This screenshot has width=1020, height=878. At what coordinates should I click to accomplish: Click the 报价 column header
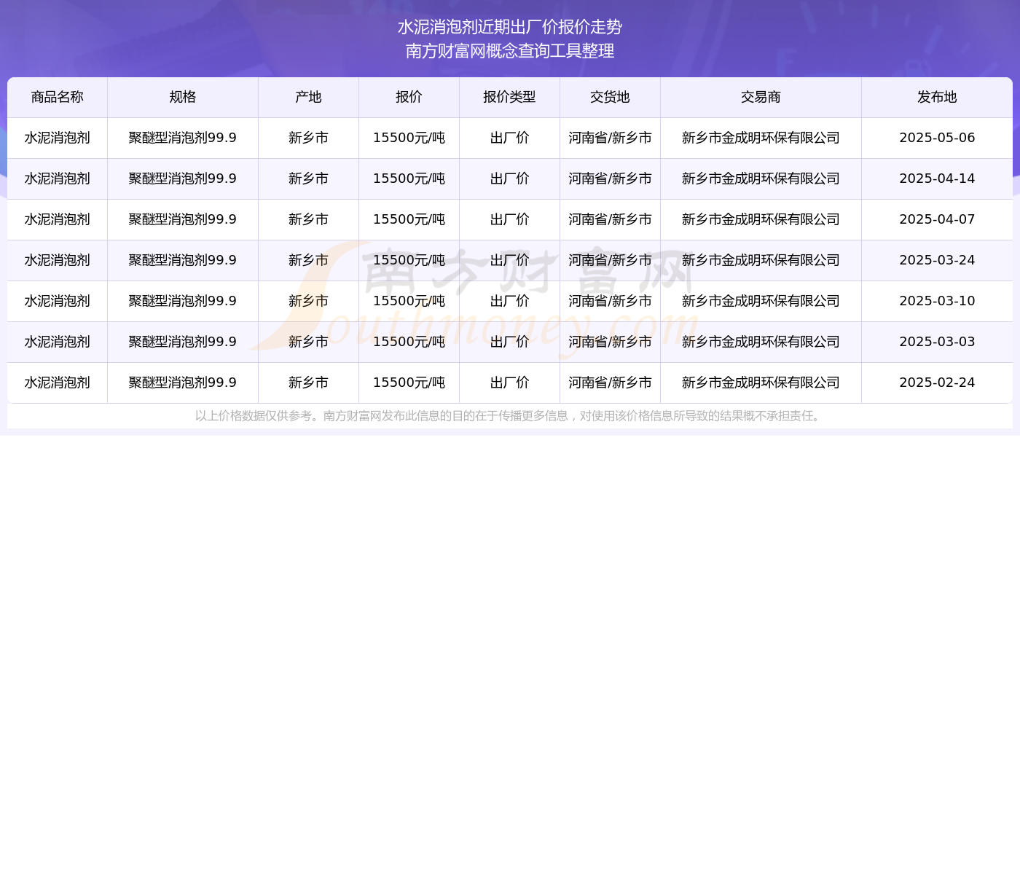[x=409, y=97]
